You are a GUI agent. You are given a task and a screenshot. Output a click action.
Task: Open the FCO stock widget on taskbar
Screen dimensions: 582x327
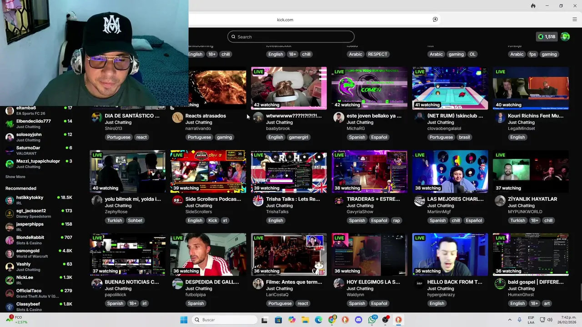coord(16,319)
